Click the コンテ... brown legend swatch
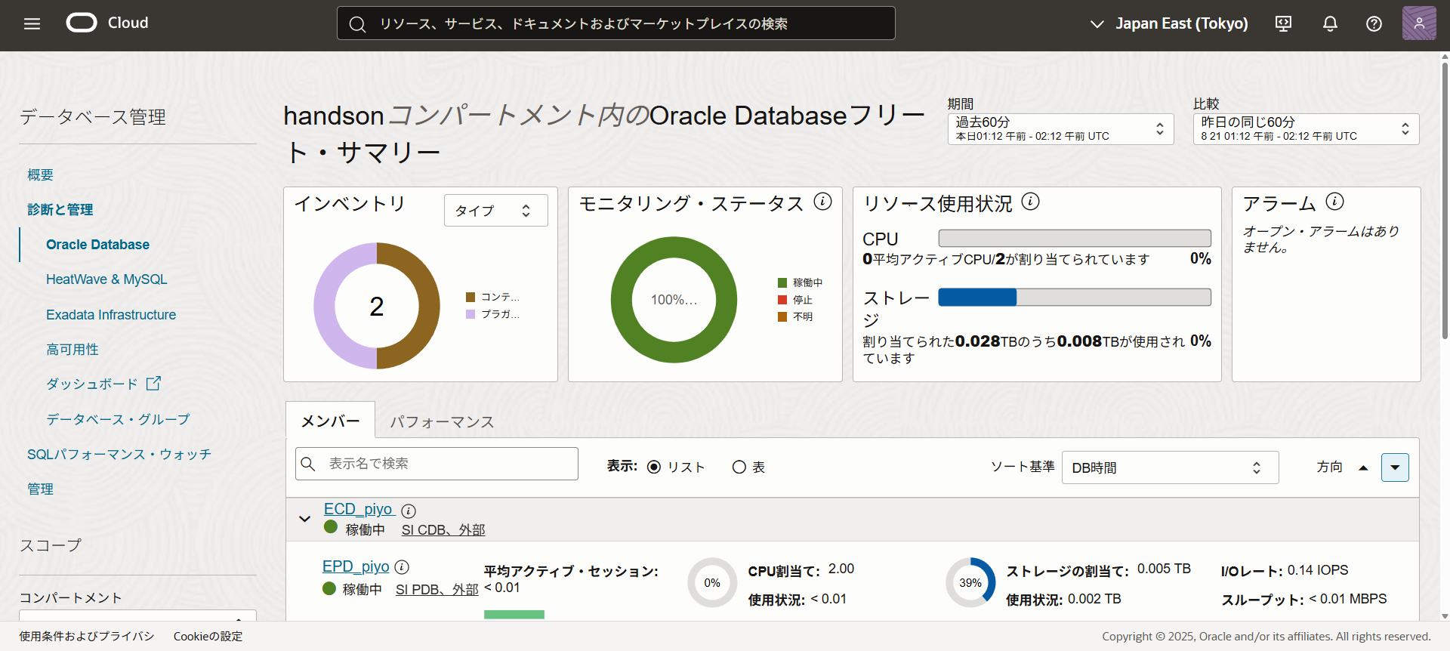 click(x=470, y=297)
